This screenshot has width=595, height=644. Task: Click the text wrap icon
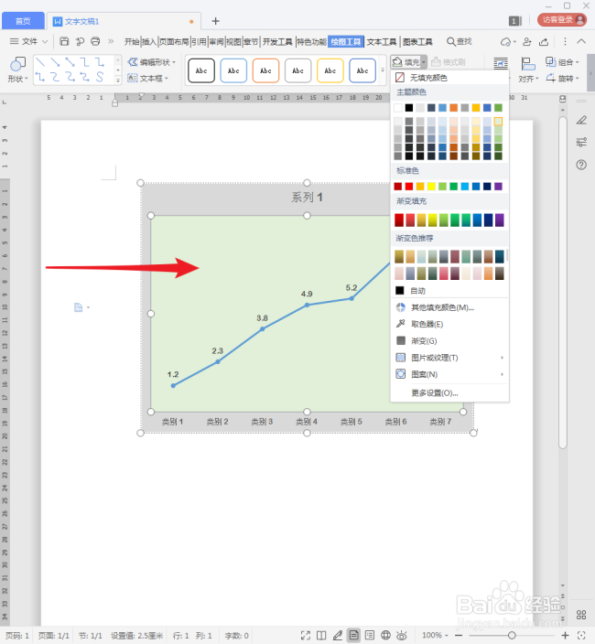(x=501, y=64)
